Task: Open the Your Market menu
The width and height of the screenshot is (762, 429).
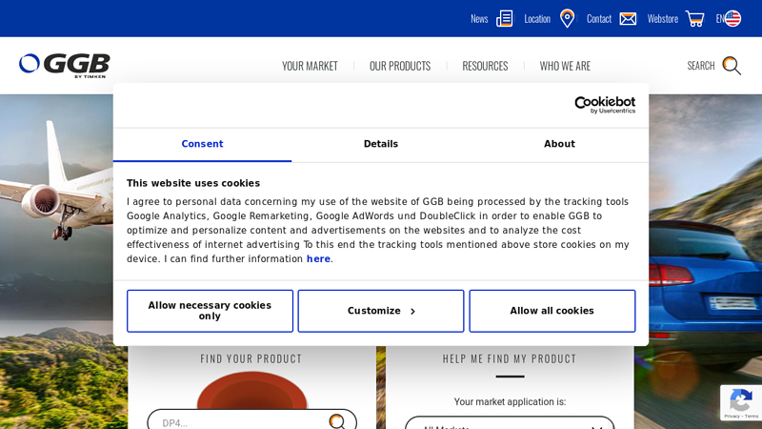Action: click(310, 66)
